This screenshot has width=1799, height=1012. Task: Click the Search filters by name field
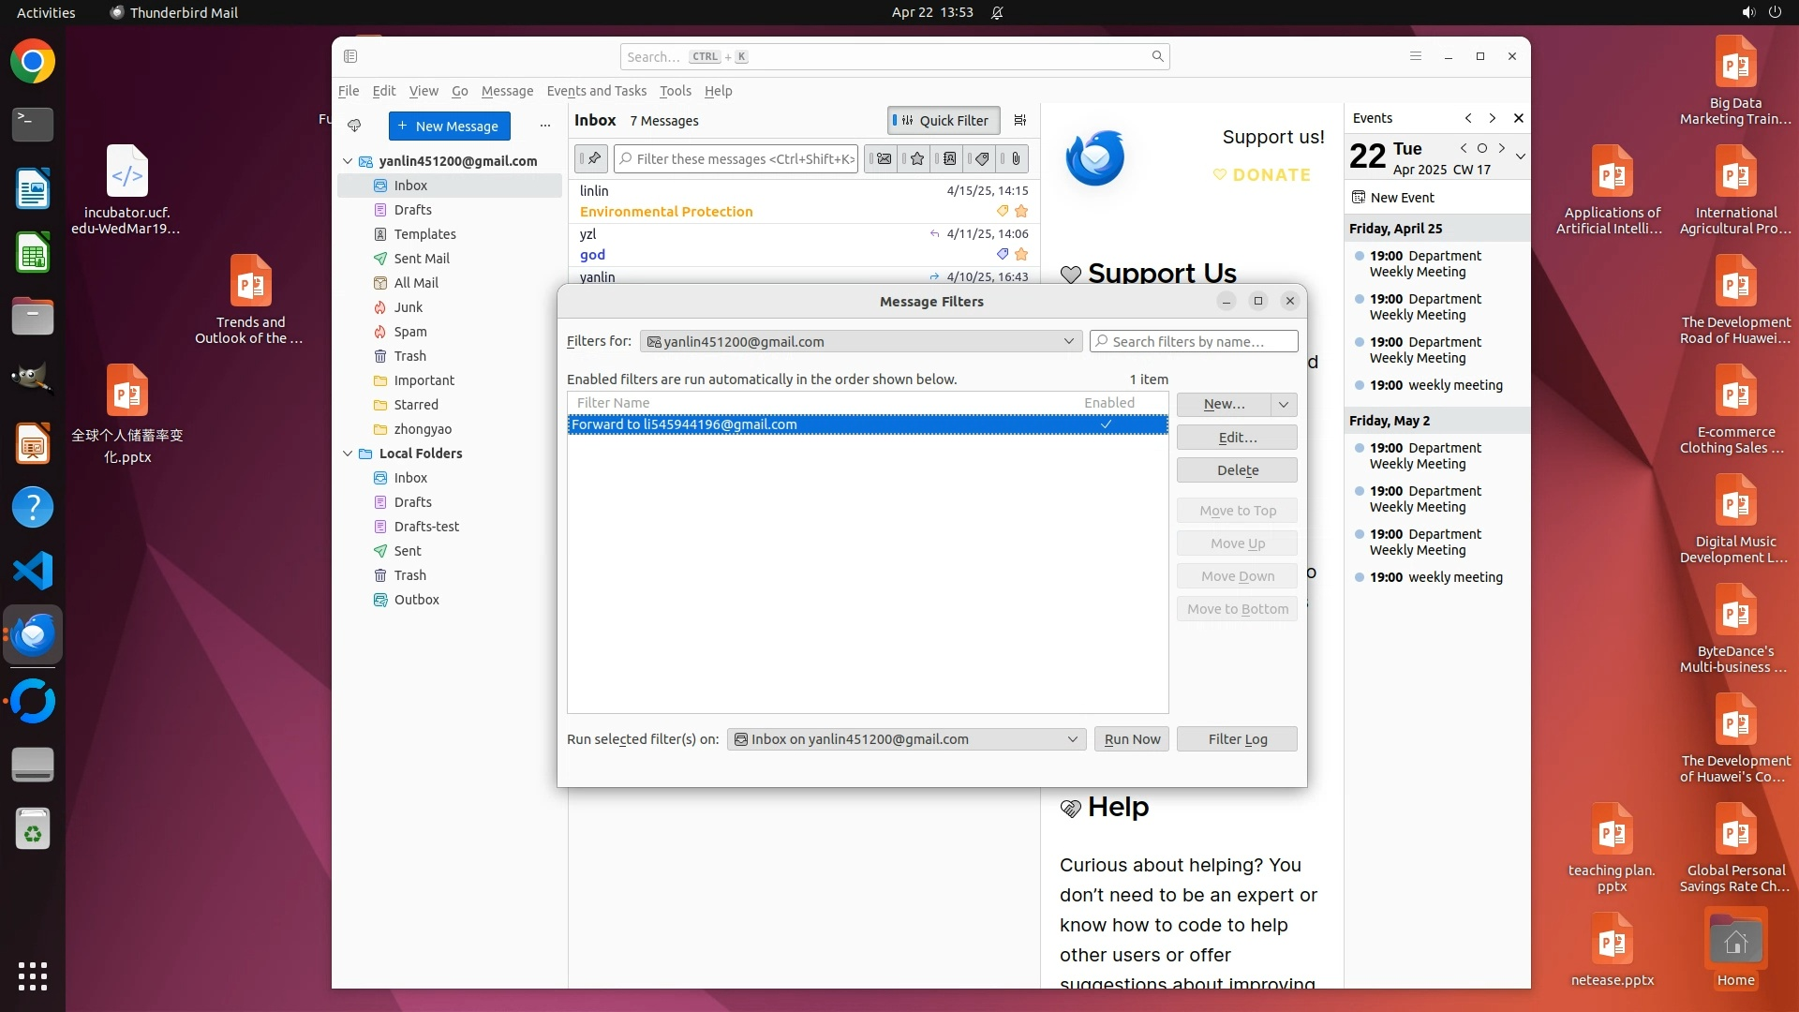pos(1194,342)
